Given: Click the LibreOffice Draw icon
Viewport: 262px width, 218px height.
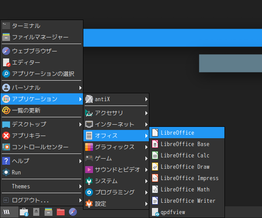Looking at the screenshot, I should (155, 167).
